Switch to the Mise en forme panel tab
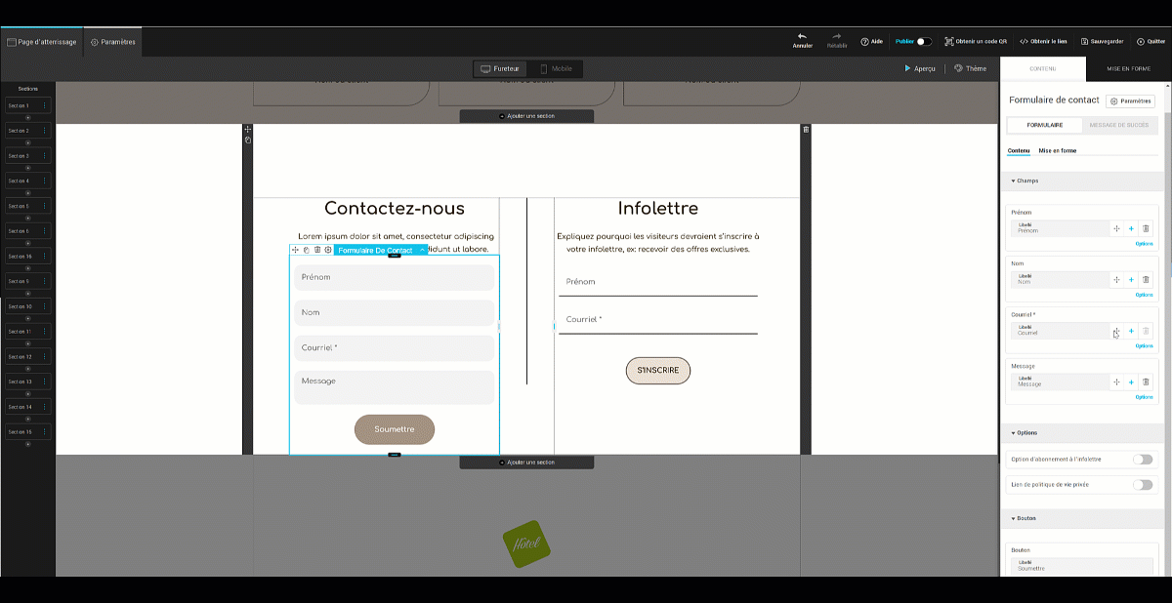The image size is (1172, 603). click(1128, 69)
